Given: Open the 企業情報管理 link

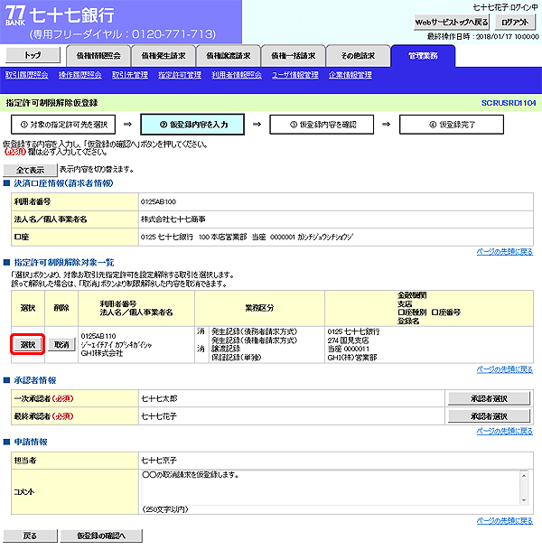Looking at the screenshot, I should (x=350, y=75).
